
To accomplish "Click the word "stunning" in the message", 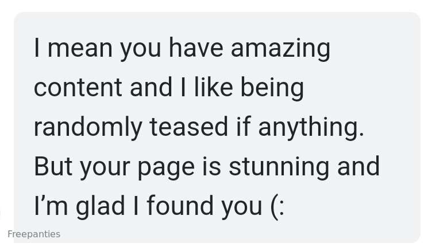I will (279, 167).
